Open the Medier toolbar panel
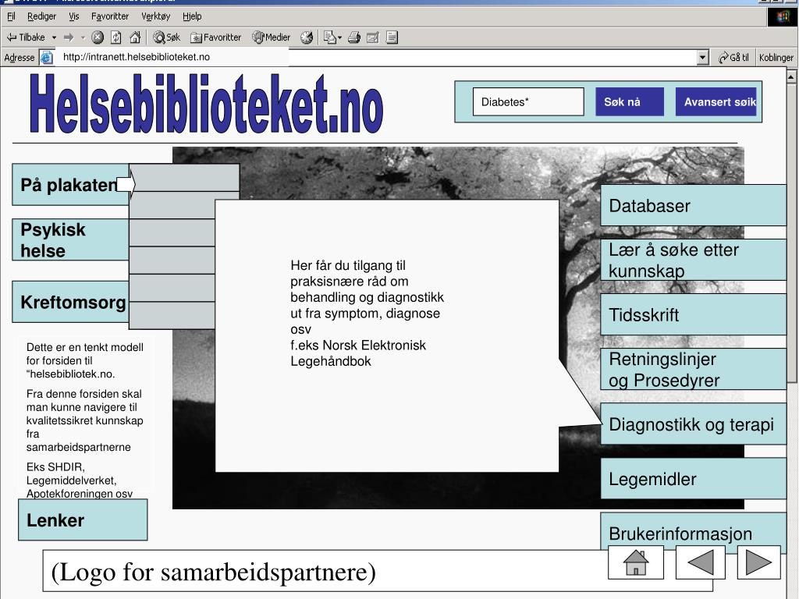The height and width of the screenshot is (599, 799). (271, 37)
